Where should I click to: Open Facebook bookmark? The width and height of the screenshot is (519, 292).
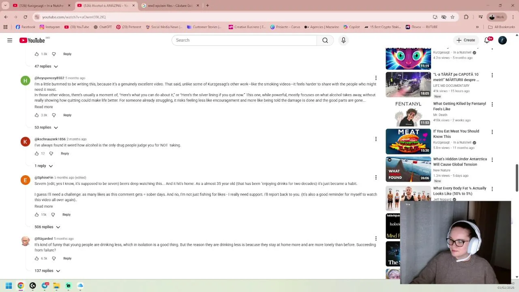tap(26, 27)
